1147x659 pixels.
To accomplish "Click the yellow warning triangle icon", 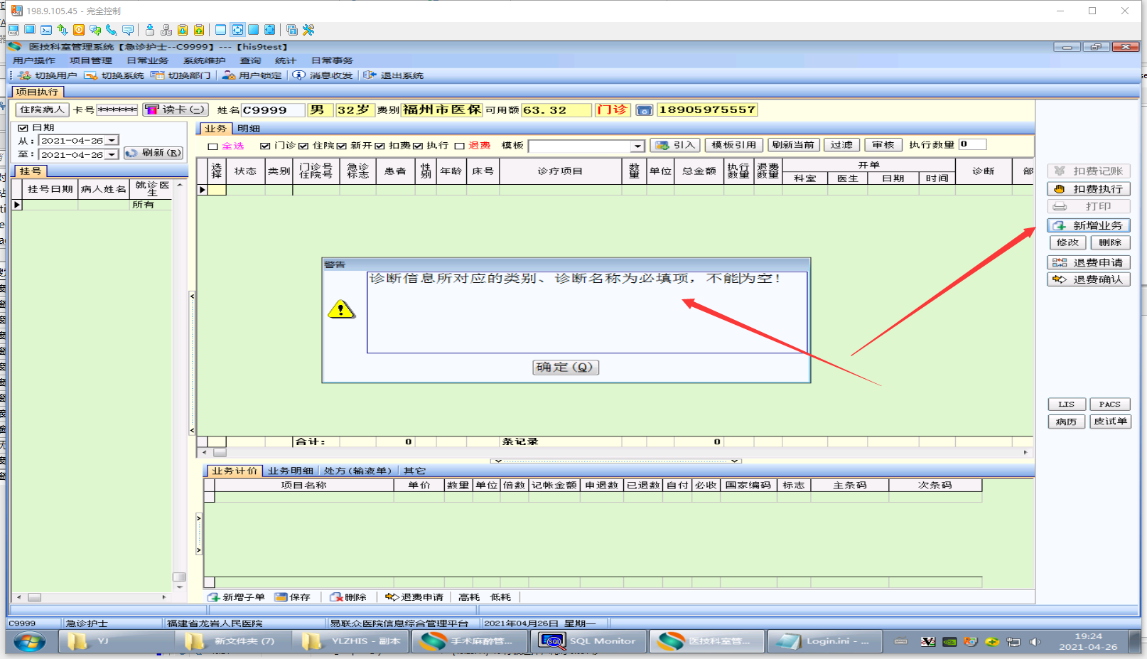I will click(341, 309).
